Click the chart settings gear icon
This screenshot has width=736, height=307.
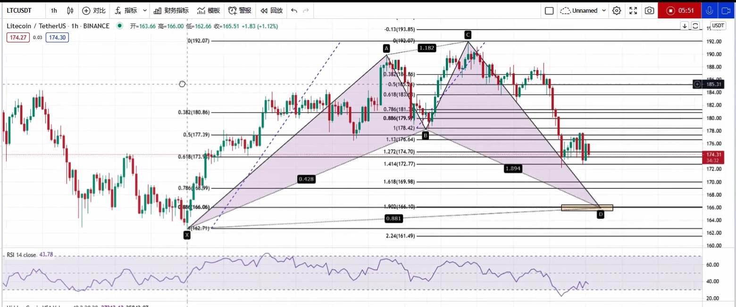617,10
